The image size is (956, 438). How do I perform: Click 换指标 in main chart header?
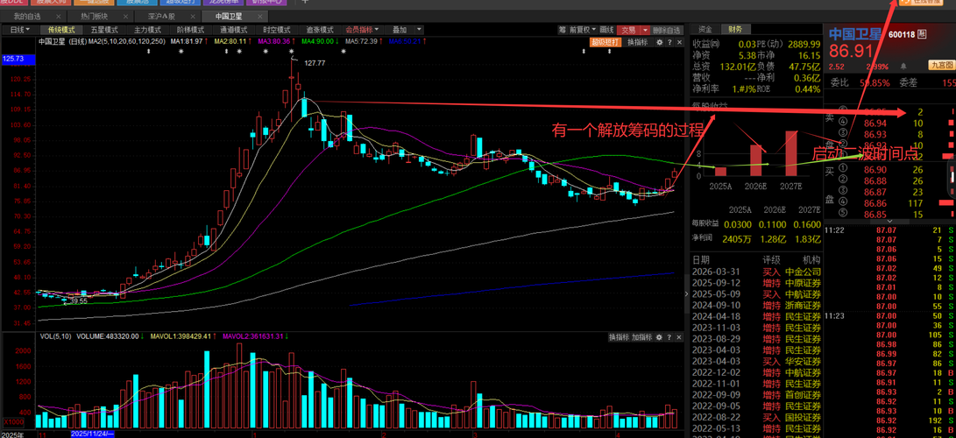point(638,42)
